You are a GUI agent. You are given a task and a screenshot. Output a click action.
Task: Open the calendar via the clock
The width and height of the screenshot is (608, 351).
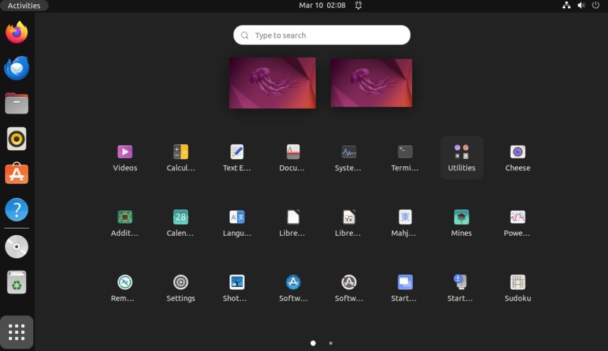pyautogui.click(x=321, y=5)
